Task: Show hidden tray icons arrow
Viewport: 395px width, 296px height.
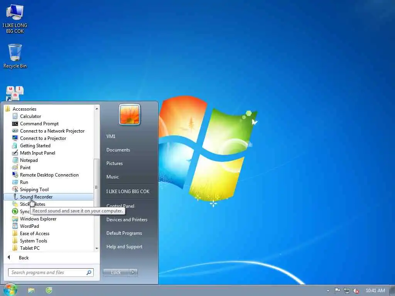Action: 328,291
